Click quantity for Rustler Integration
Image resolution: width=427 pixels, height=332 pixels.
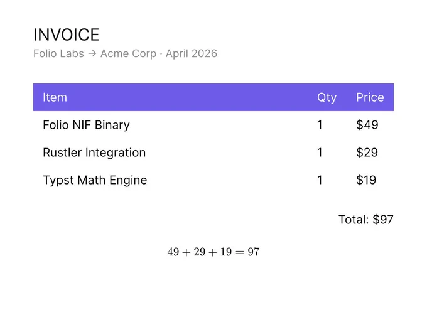pyautogui.click(x=320, y=153)
